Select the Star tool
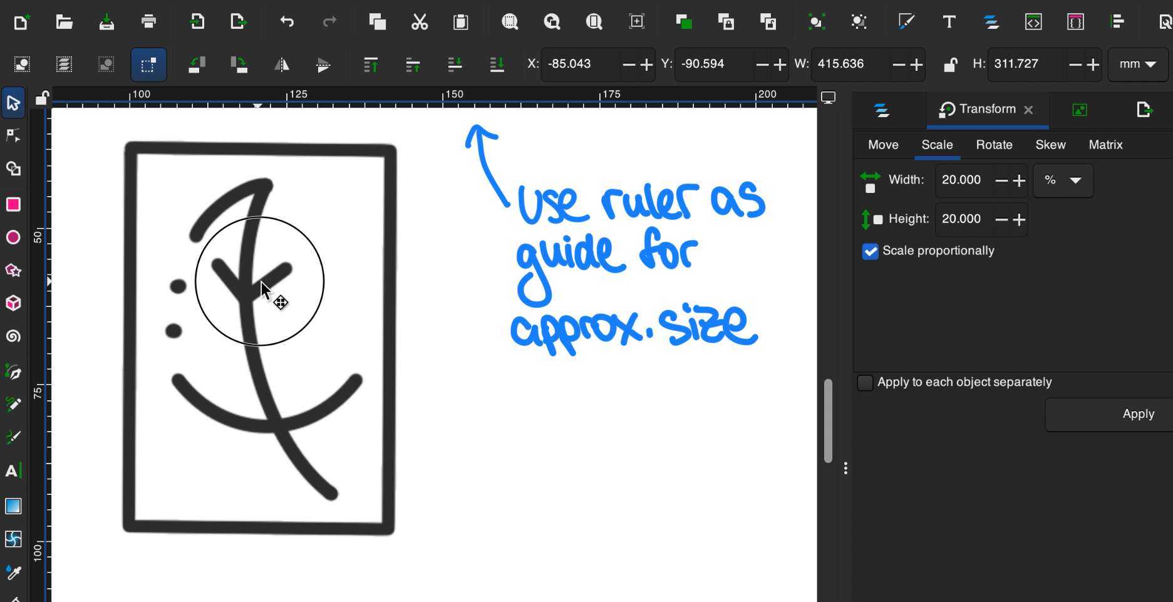 (13, 270)
